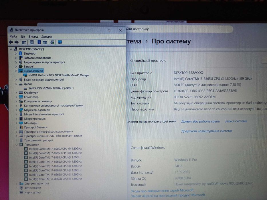The image size is (267, 200).
Task: Click the Комп'ютер monitor icon
Action: tap(21, 97)
